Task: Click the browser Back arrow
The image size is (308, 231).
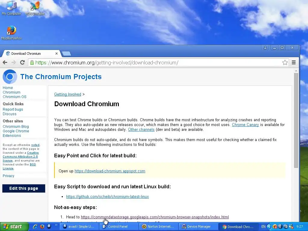Action: [x=5, y=63]
